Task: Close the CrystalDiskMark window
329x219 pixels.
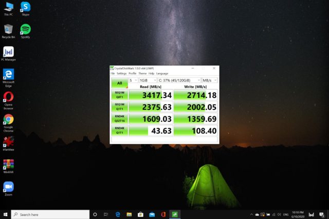Action: tap(214, 68)
